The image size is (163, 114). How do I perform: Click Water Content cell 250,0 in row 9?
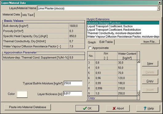tap(127, 93)
